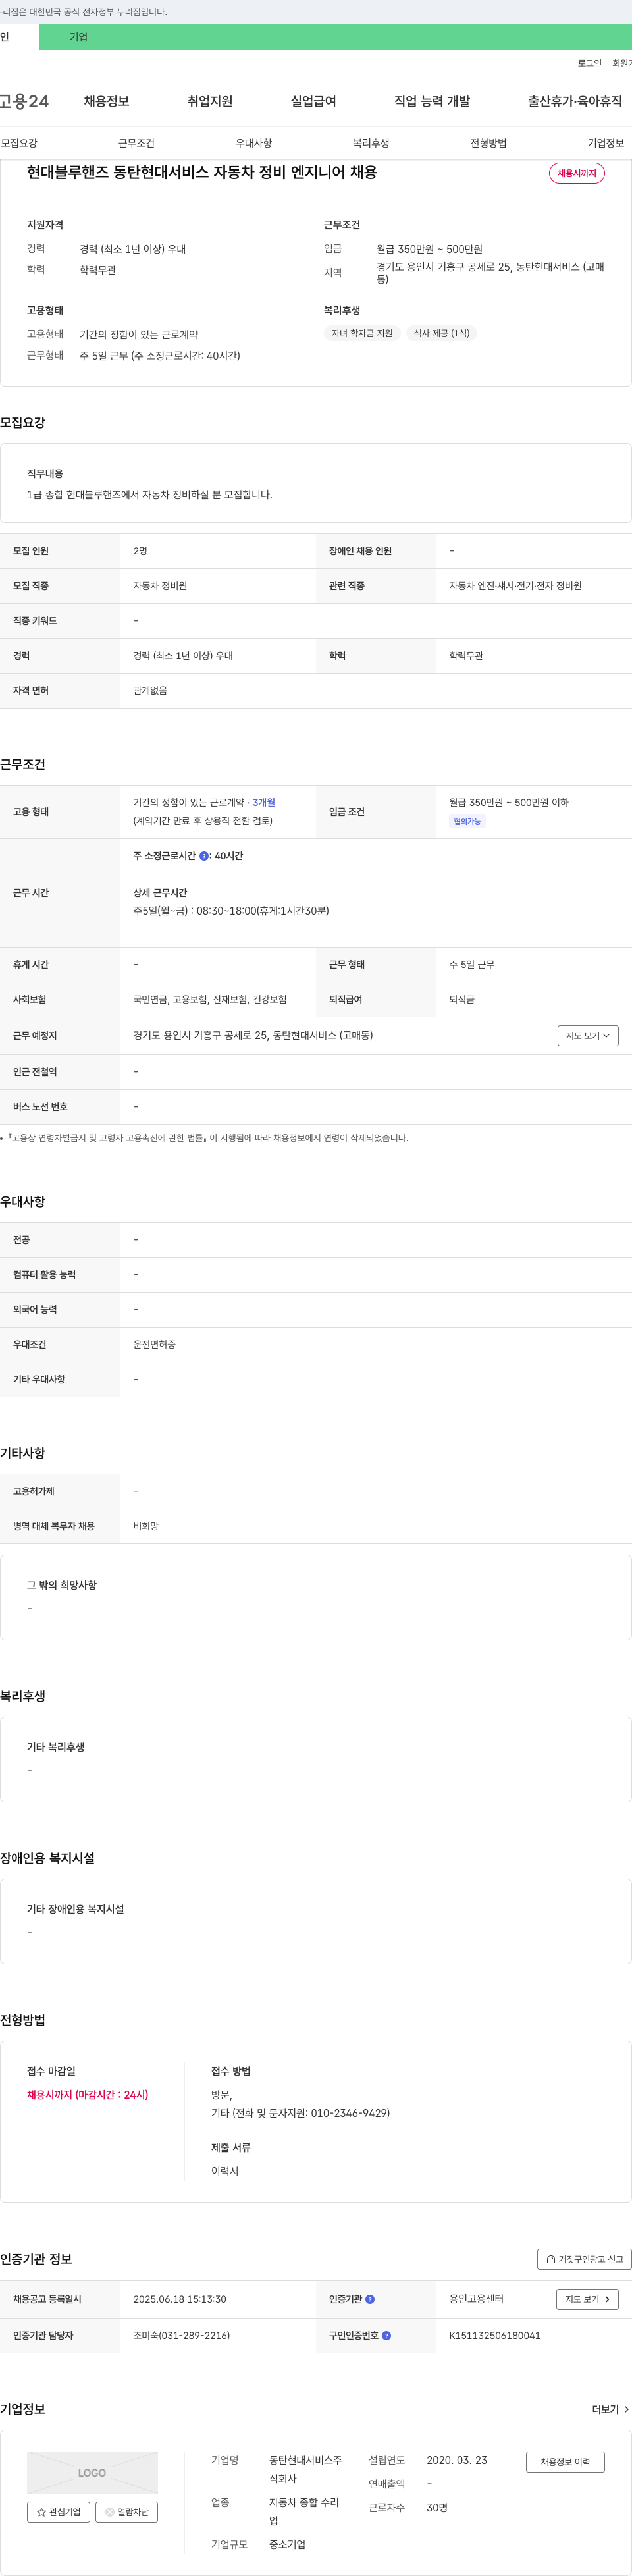Viewport: 632px width, 2576px height.
Task: Click the 구인인증번호 help icon
Action: tap(387, 2336)
